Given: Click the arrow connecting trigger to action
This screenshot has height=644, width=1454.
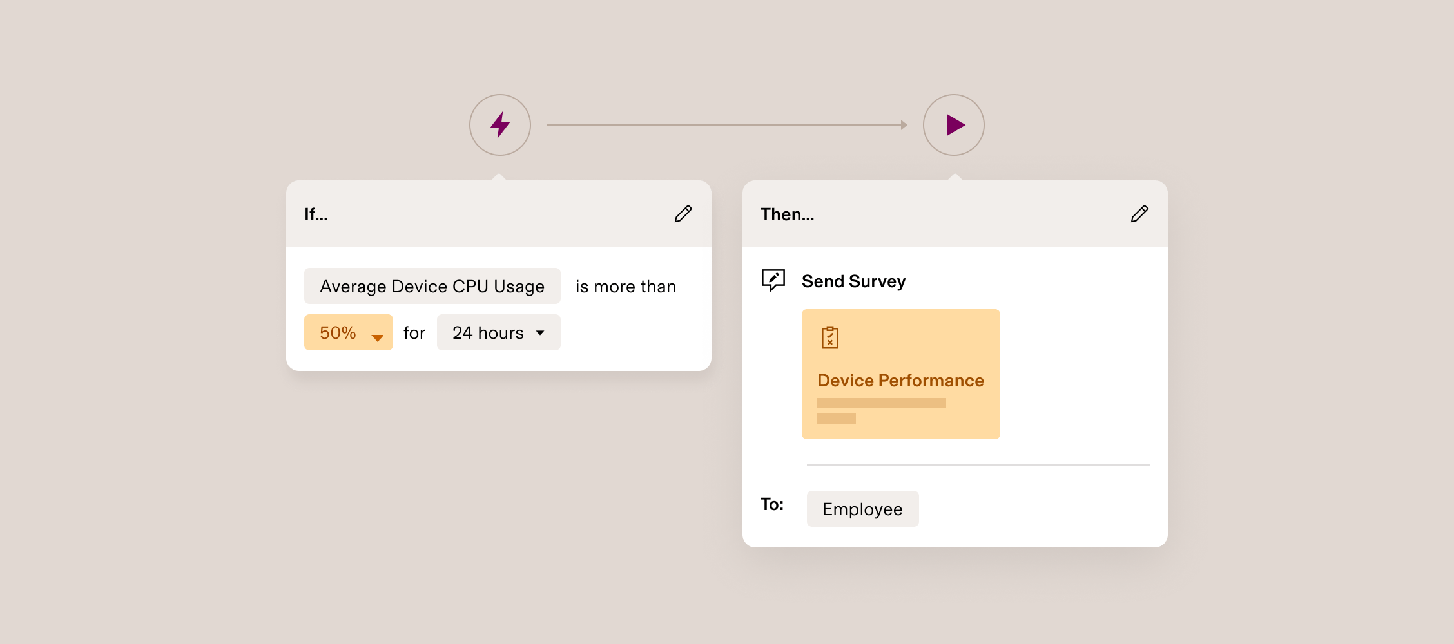Looking at the screenshot, I should pyautogui.click(x=728, y=124).
